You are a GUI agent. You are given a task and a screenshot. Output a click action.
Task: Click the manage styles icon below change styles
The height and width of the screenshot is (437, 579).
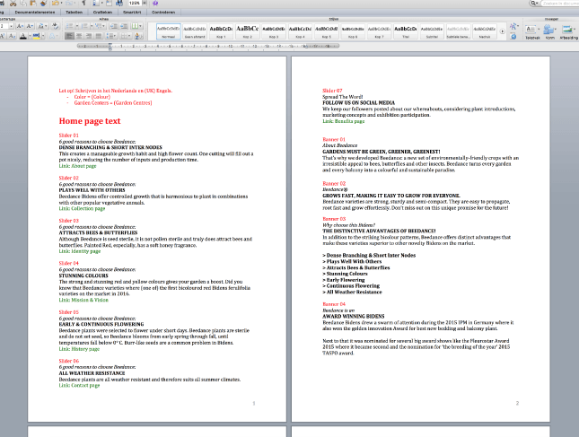click(513, 36)
